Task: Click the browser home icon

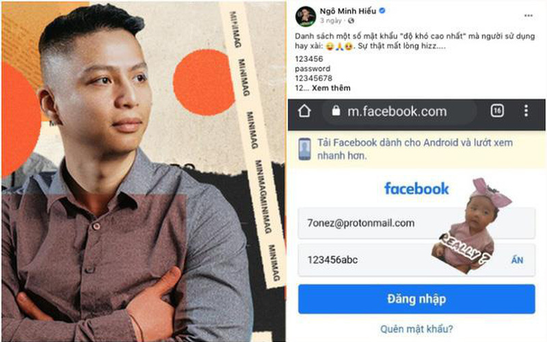Action: tap(304, 111)
